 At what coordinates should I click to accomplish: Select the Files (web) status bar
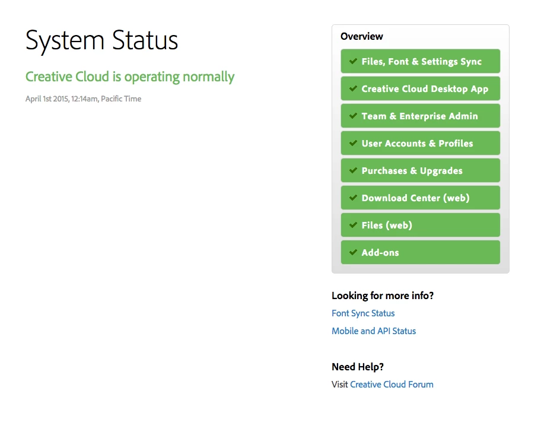[x=420, y=225]
